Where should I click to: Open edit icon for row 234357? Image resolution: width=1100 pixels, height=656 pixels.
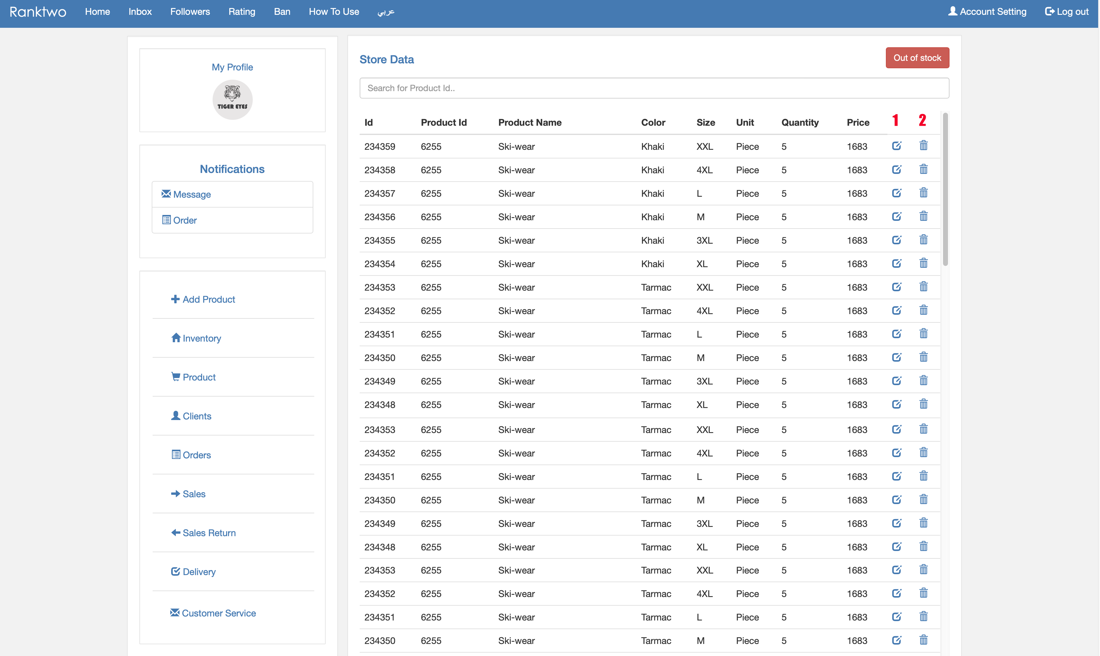[x=896, y=193]
